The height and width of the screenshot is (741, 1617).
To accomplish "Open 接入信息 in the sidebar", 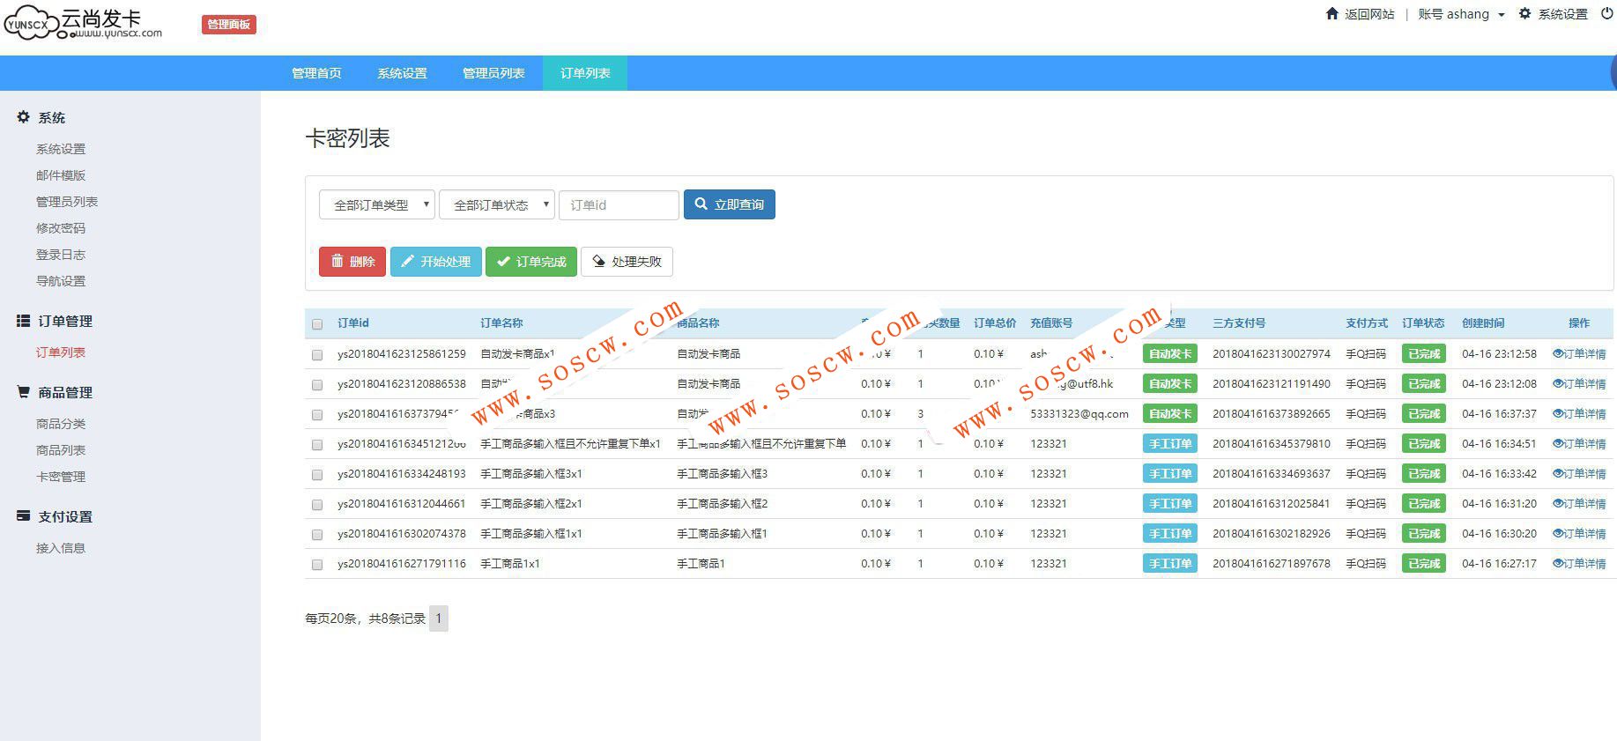I will pos(61,548).
